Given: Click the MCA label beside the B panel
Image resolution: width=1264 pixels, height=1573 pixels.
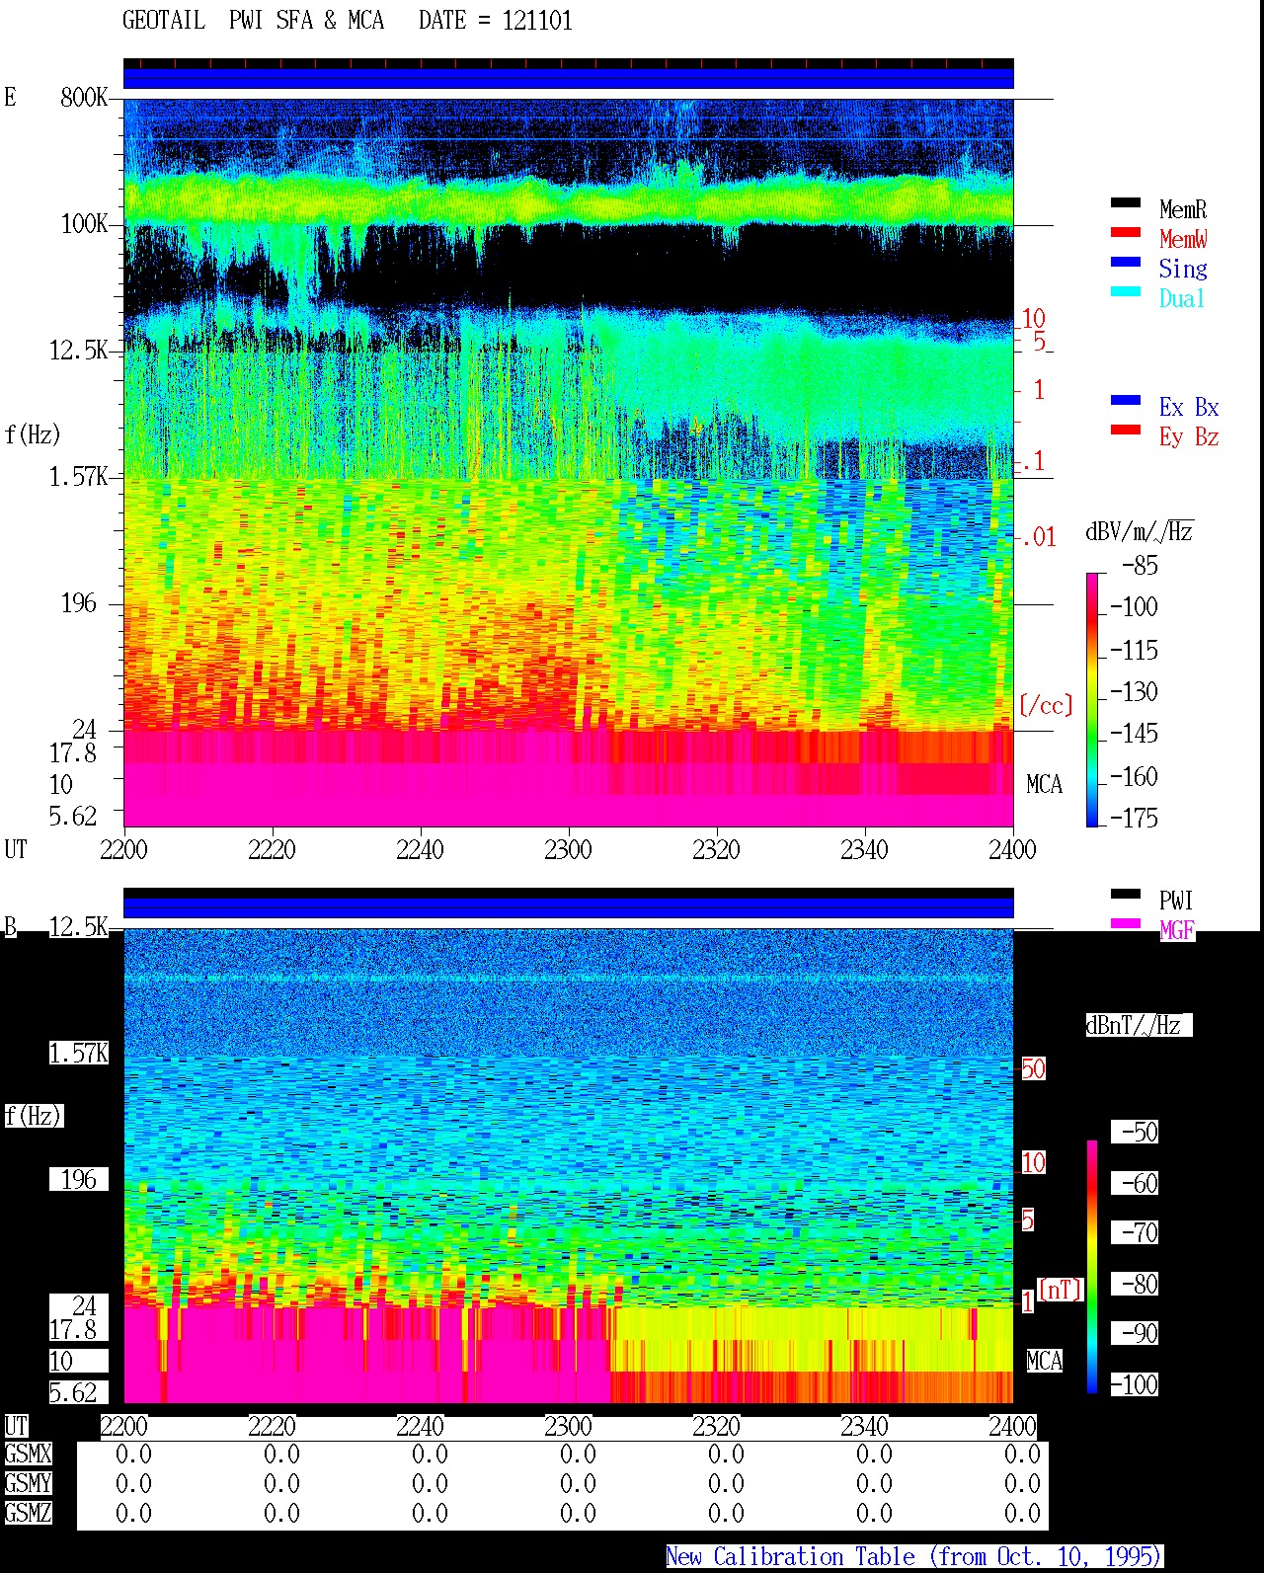Looking at the screenshot, I should point(1044,1362).
